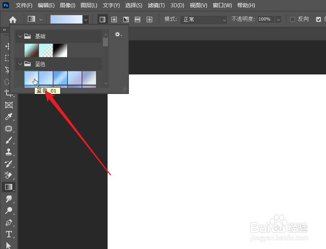
Task: Select the Diamond gradient style button
Action: coord(149,20)
